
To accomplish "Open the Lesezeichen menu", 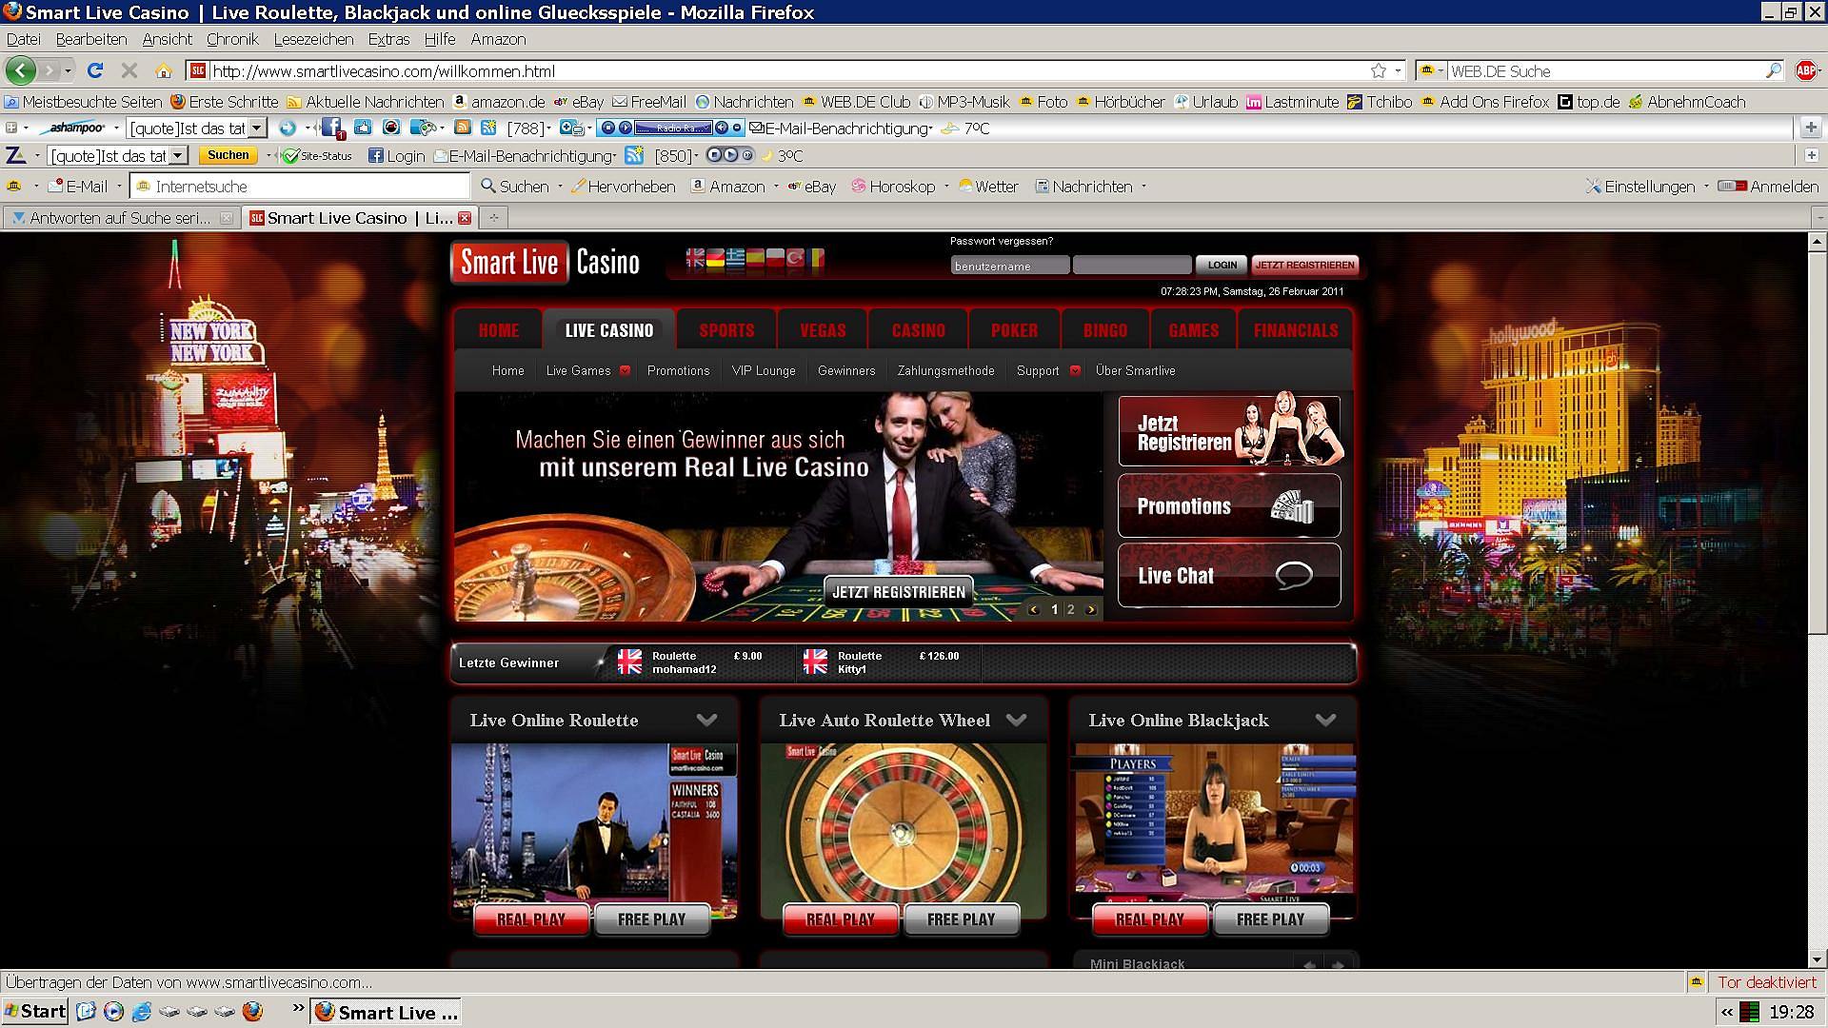I will pos(313,39).
